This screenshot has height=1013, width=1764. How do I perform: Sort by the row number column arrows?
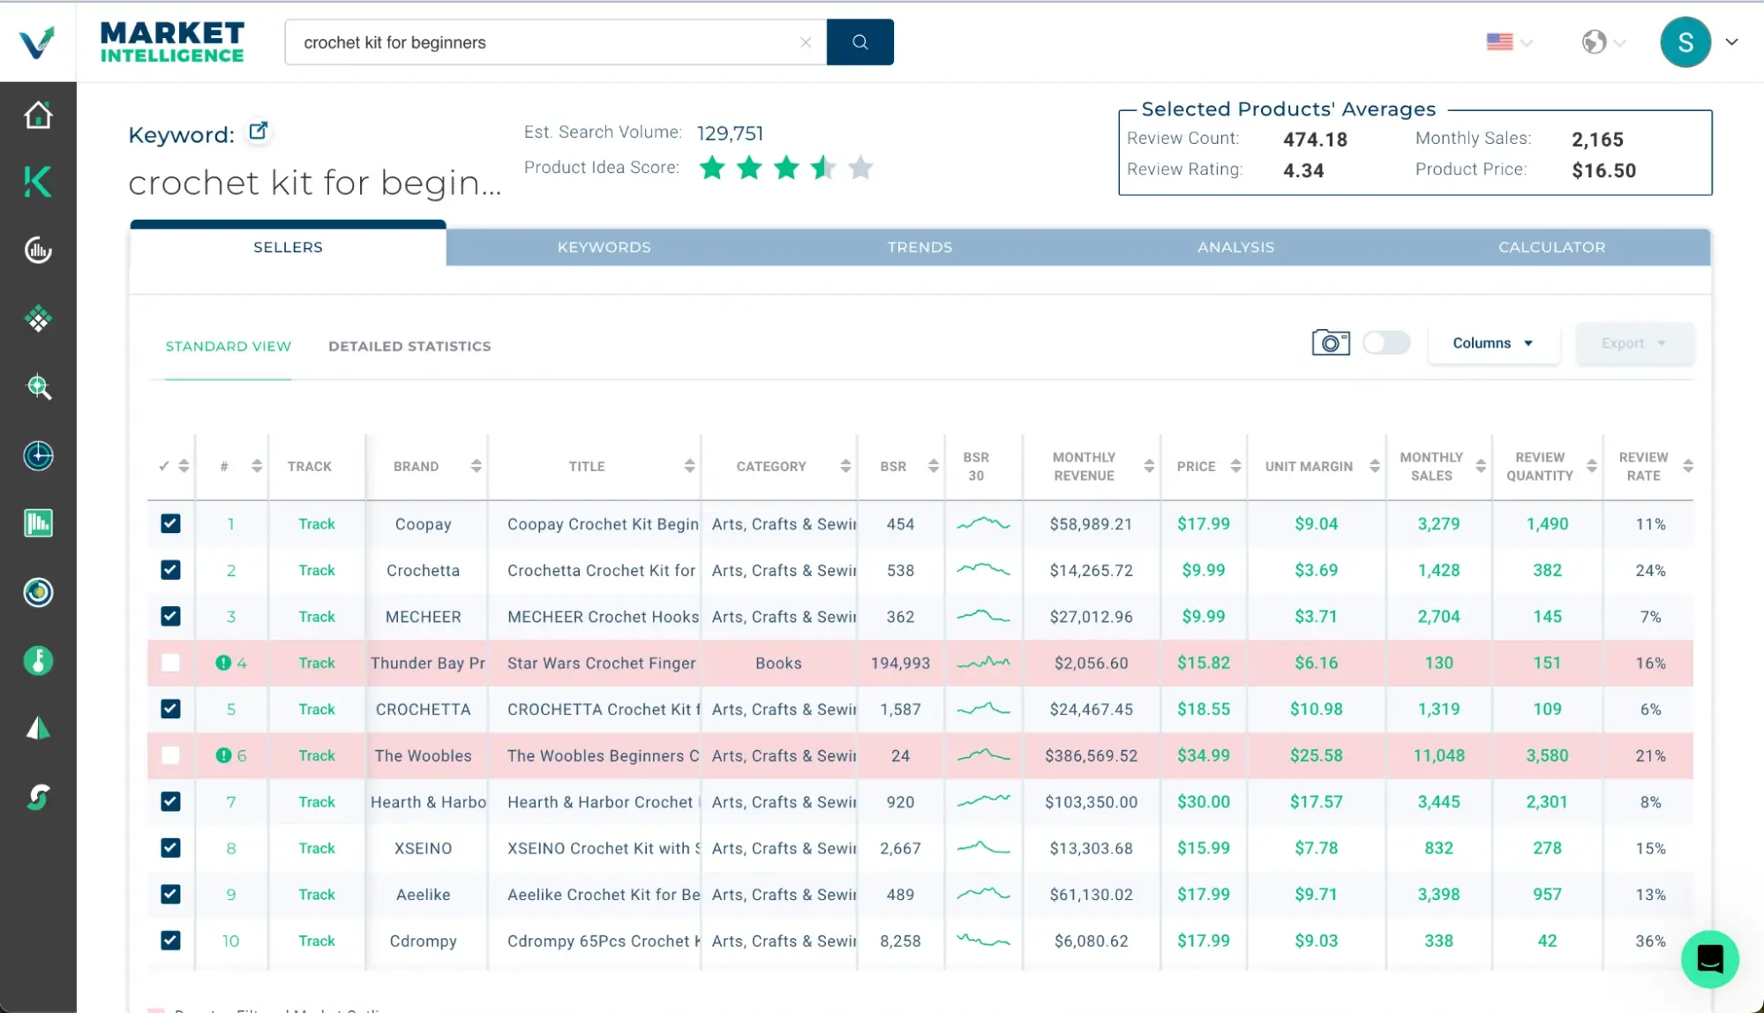click(x=256, y=466)
